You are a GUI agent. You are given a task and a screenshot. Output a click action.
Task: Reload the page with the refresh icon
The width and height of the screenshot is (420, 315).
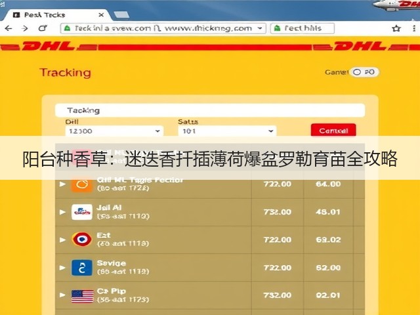click(43, 28)
